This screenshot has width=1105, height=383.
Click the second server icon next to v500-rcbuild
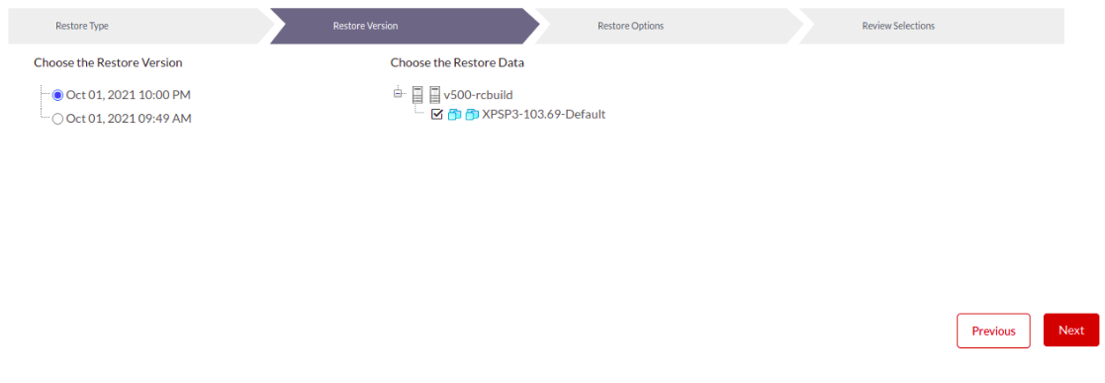point(435,95)
